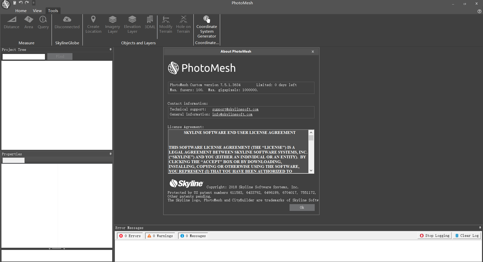This screenshot has width=483, height=262.
Task: Open the Imagery Layer tool
Action: click(x=112, y=24)
